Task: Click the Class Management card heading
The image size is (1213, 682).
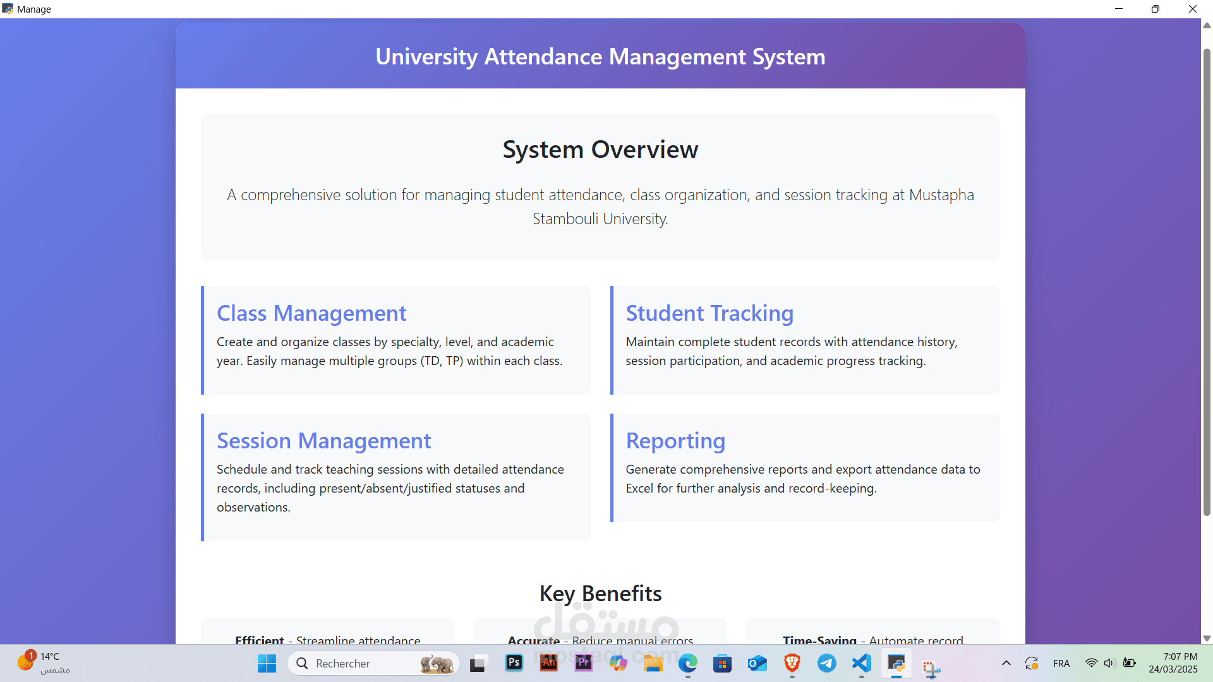Action: tap(311, 313)
